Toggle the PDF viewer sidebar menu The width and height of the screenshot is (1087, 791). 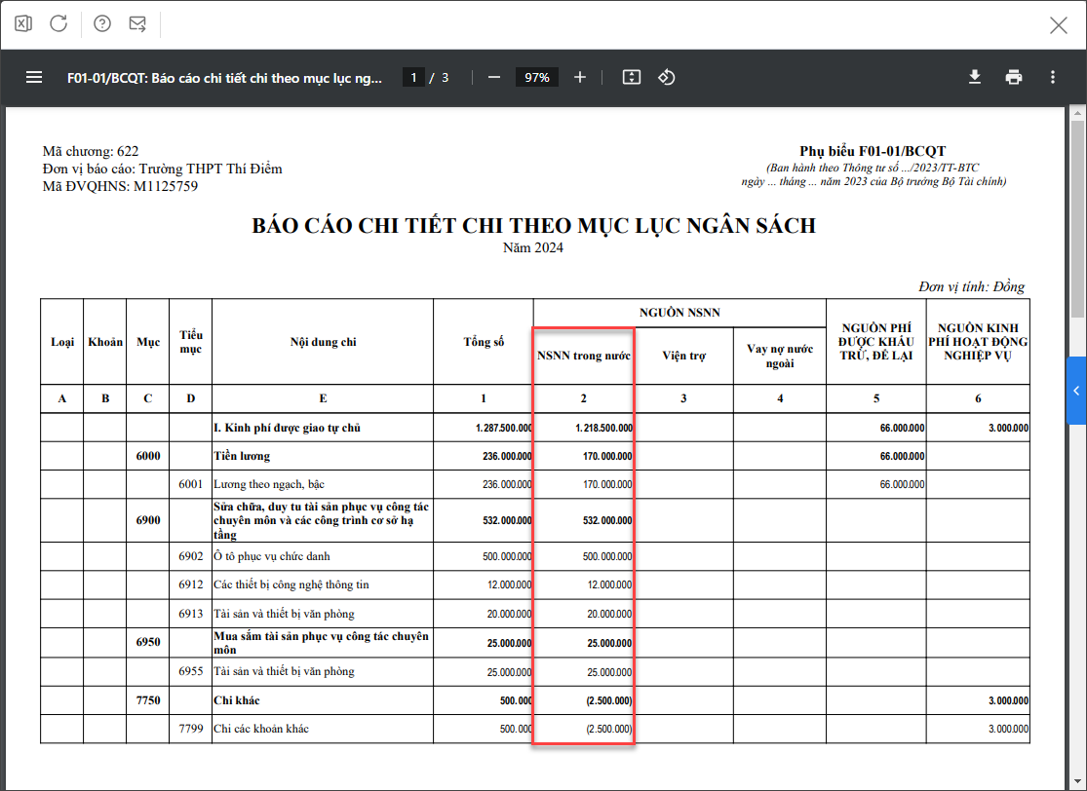(x=34, y=77)
